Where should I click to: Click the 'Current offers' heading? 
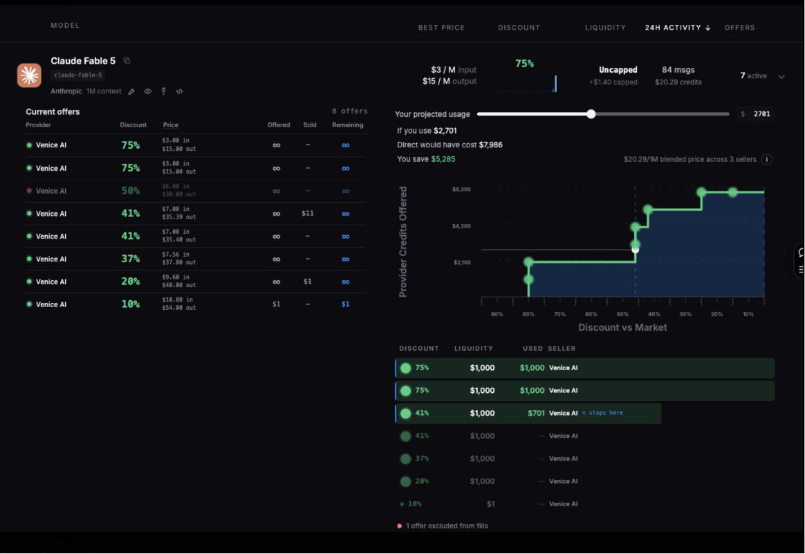[x=53, y=111]
